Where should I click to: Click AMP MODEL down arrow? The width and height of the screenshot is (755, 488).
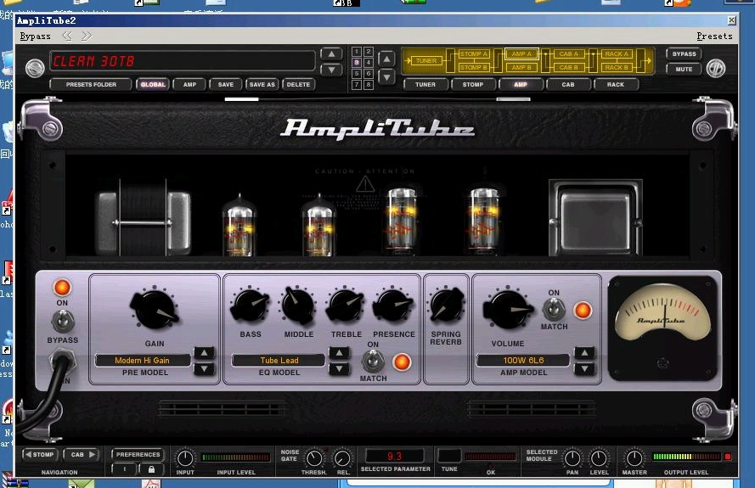pyautogui.click(x=584, y=369)
